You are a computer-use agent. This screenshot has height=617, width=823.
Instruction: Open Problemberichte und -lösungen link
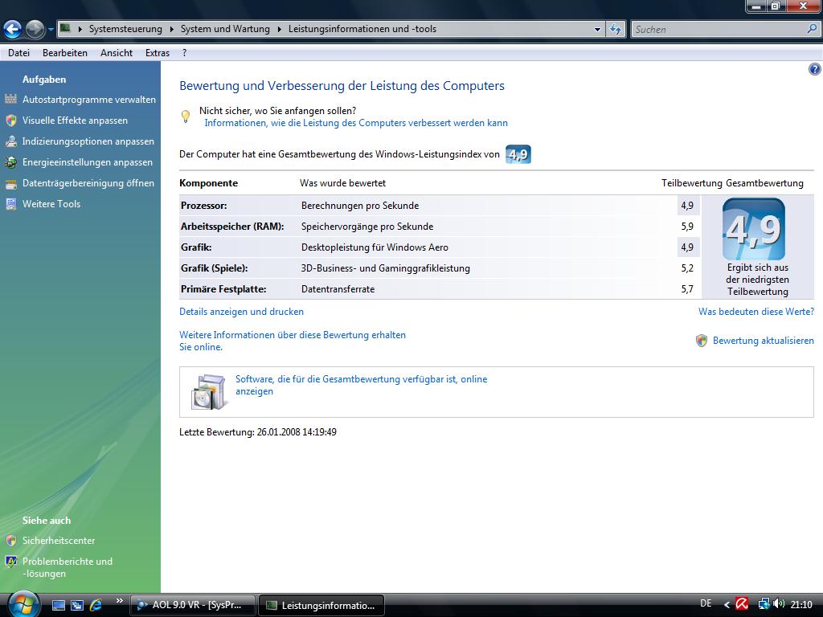[68, 567]
